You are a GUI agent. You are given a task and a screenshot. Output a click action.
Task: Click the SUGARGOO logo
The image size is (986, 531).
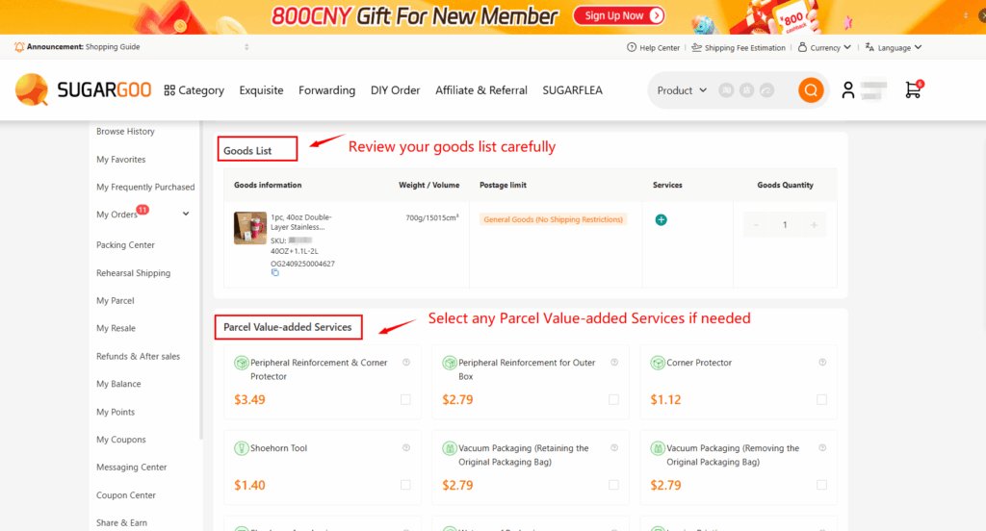83,89
